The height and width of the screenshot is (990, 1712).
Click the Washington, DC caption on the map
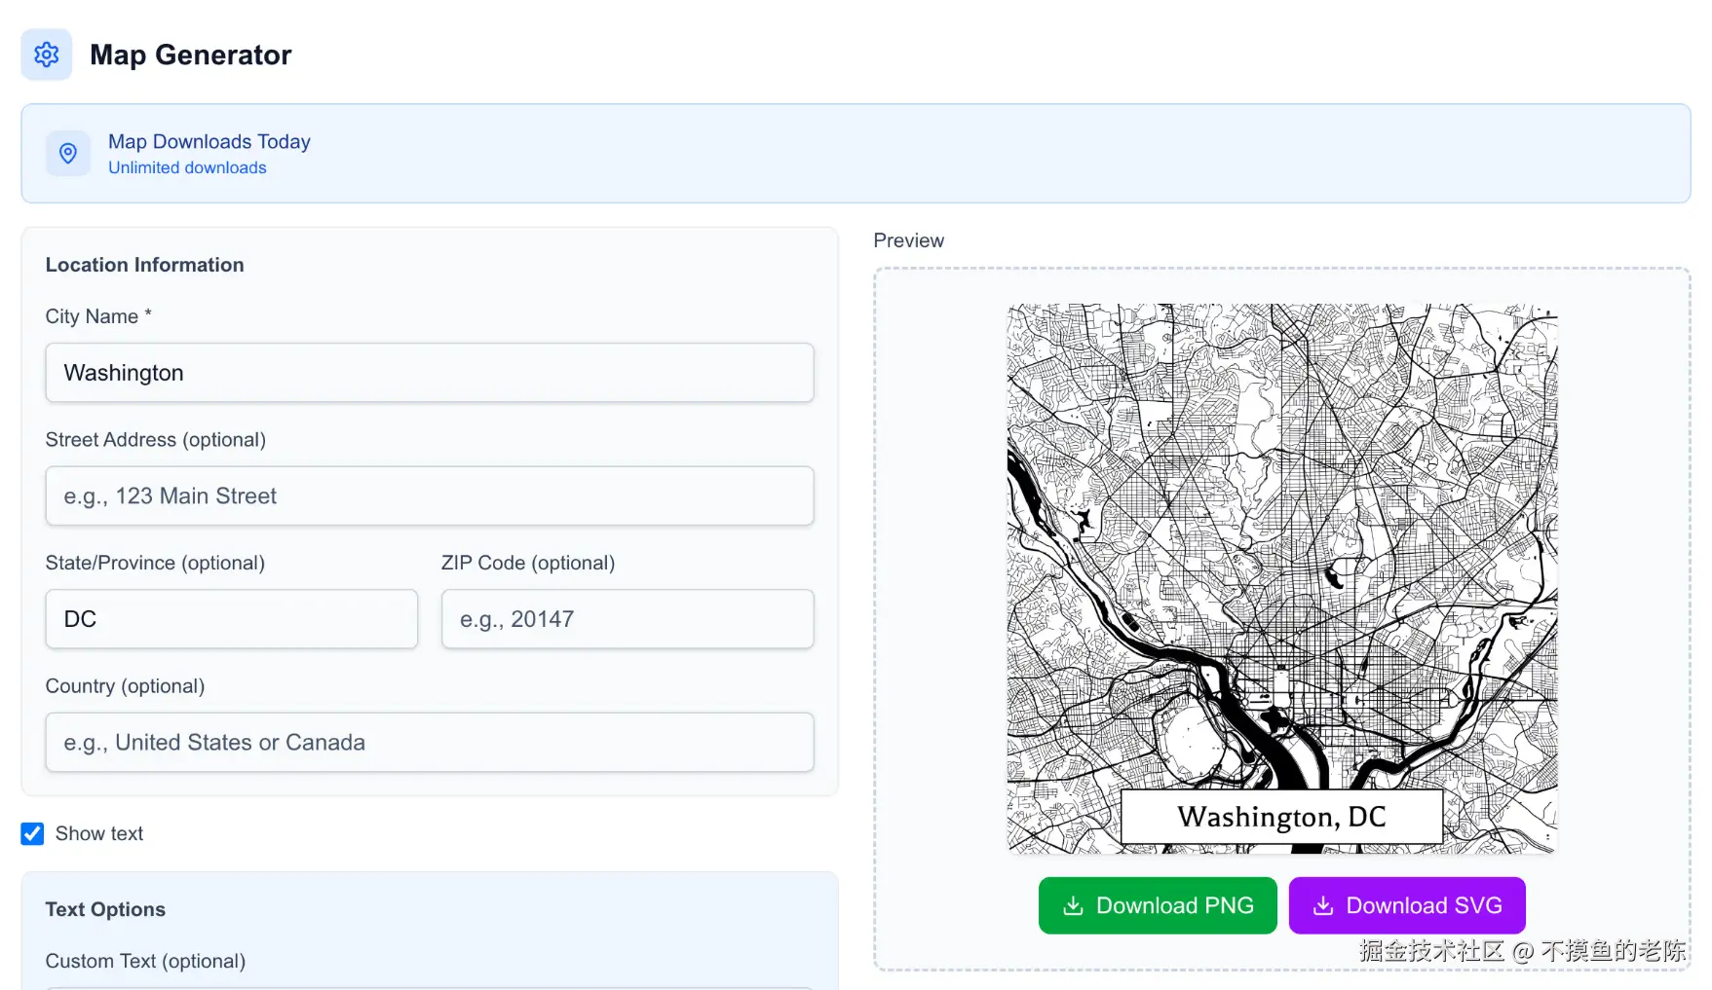pos(1282,817)
